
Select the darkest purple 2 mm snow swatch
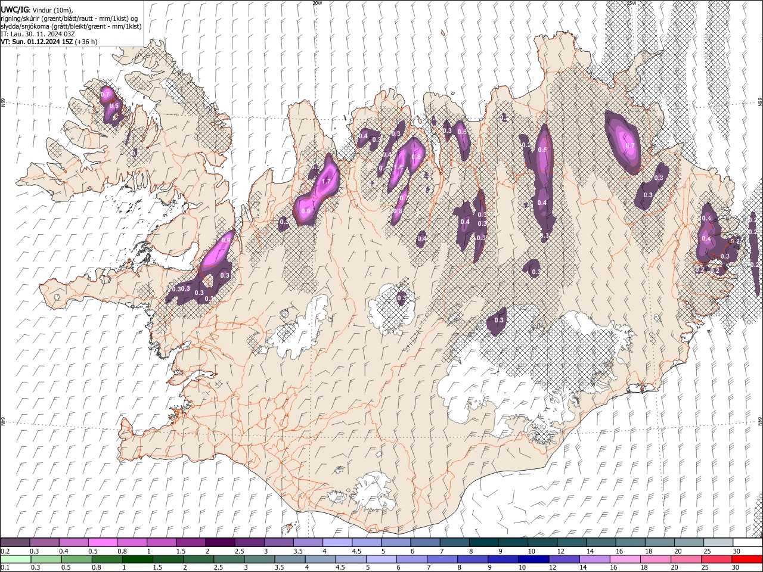pyautogui.click(x=220, y=543)
